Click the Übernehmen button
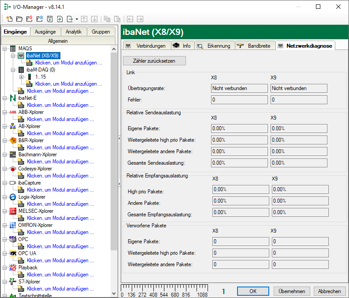The height and width of the screenshot is (298, 349). click(292, 291)
